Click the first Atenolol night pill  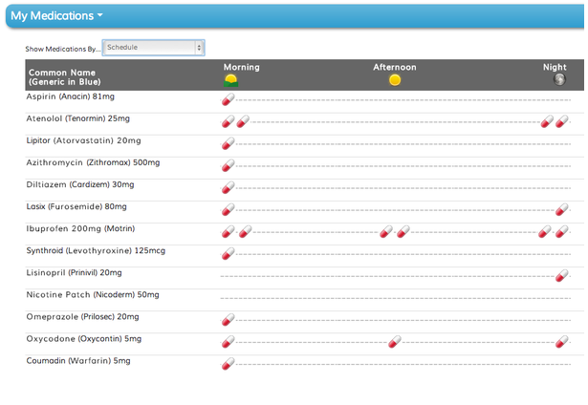pyautogui.click(x=547, y=121)
